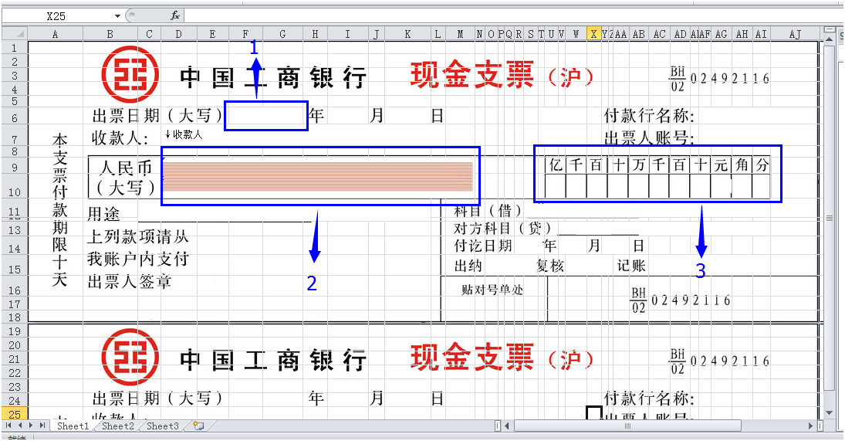The height and width of the screenshot is (441, 845).
Task: Click '出票日期（大写）' in row 6
Action: point(157,115)
